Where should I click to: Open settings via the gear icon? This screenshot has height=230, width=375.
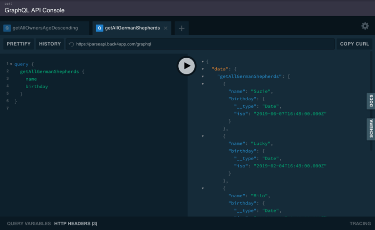coord(365,26)
